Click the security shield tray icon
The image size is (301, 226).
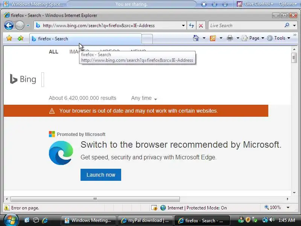point(248,220)
